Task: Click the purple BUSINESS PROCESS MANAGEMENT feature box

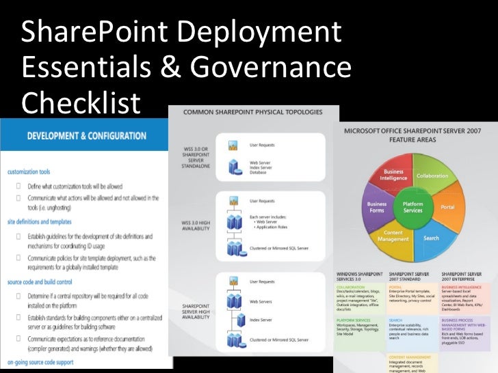Action: click(465, 333)
